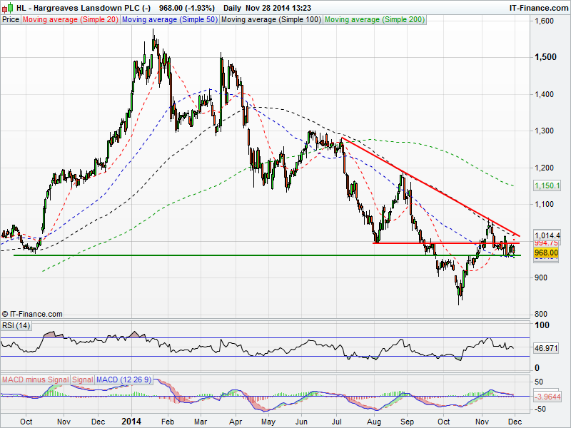
Task: Open the RSI (14) indicator label
Action: tap(15, 326)
